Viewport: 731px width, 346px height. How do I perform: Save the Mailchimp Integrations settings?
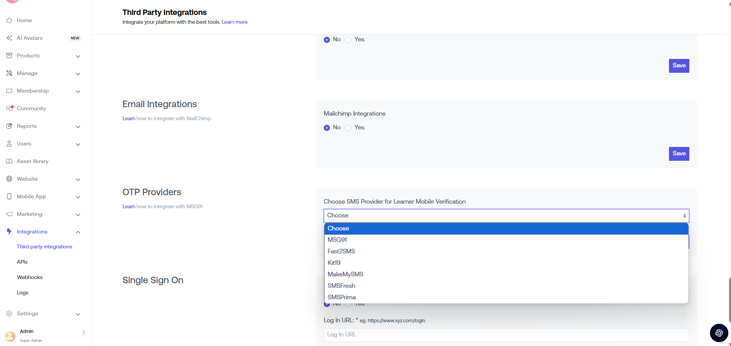click(679, 153)
